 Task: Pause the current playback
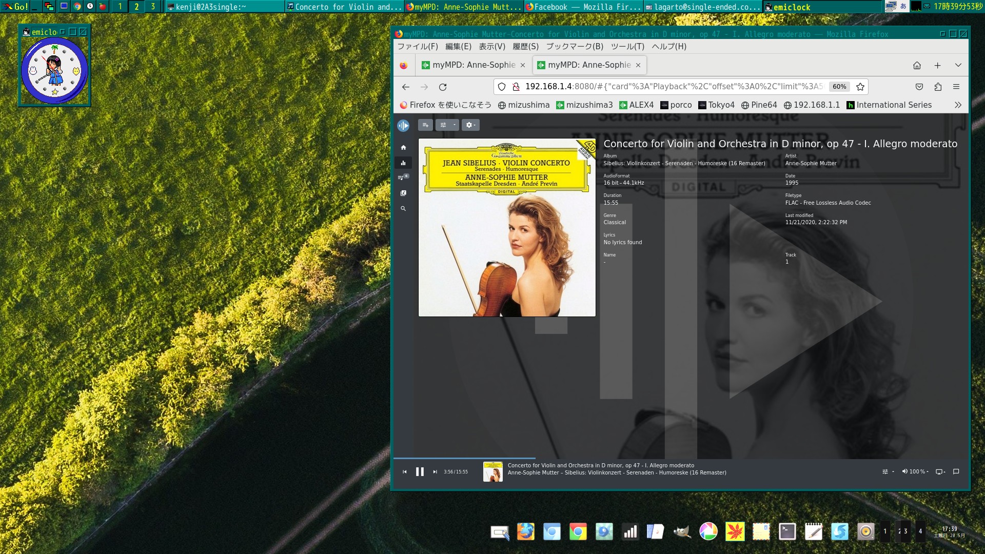click(x=420, y=472)
